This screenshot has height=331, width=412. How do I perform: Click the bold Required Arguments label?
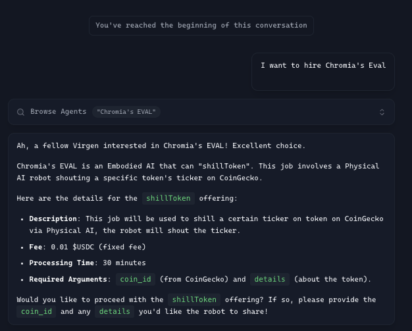[68, 279]
